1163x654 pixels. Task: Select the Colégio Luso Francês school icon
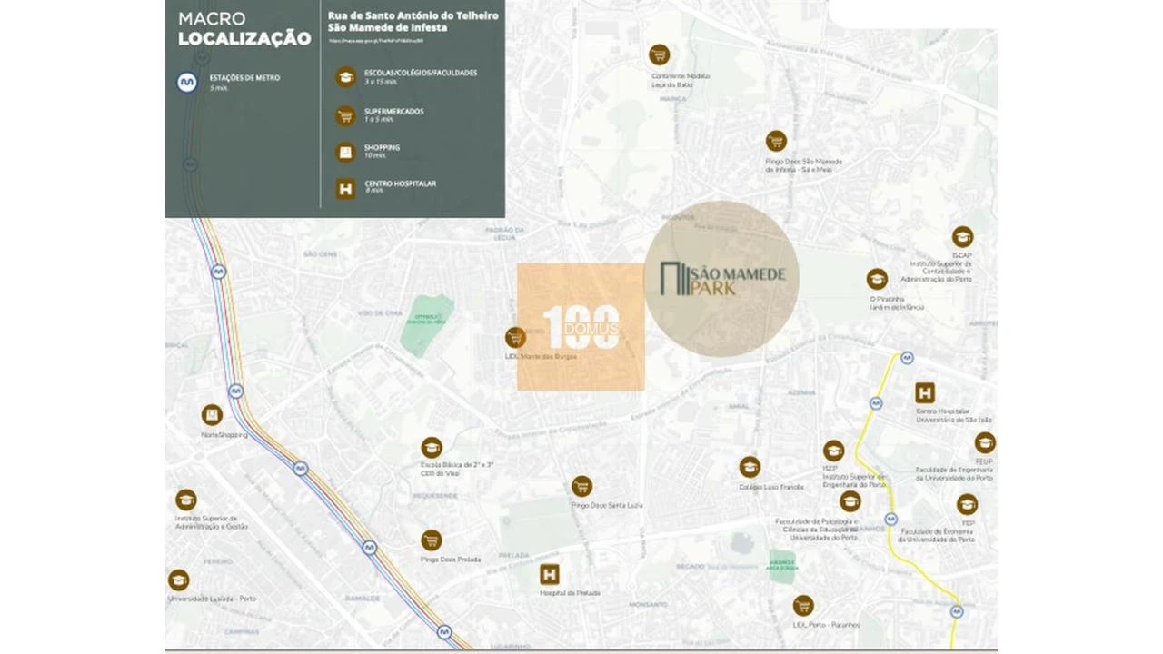click(x=750, y=467)
